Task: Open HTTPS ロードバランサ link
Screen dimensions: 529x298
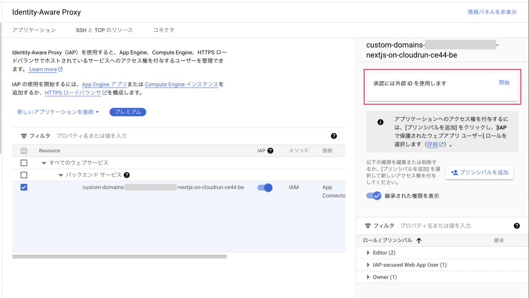Action: click(x=76, y=93)
